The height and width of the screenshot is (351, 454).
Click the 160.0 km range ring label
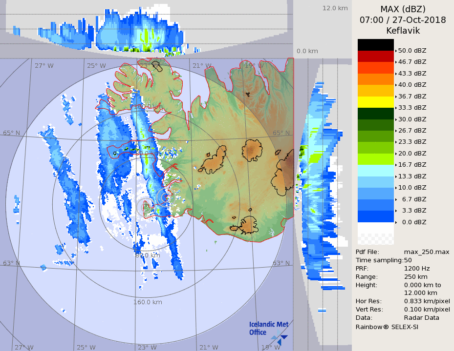(148, 302)
